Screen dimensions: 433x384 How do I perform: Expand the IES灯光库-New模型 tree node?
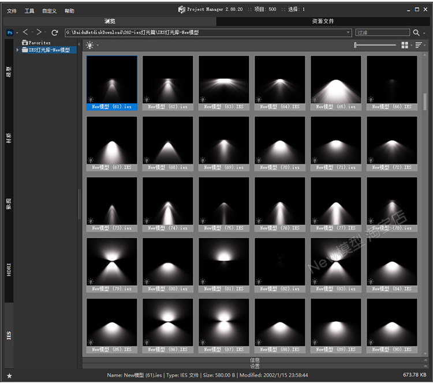(17, 50)
